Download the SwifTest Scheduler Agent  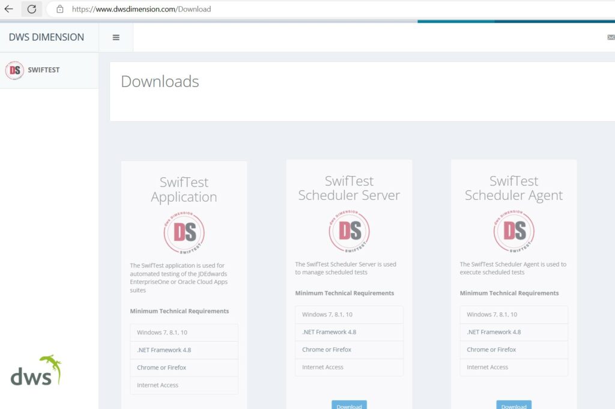(x=514, y=405)
